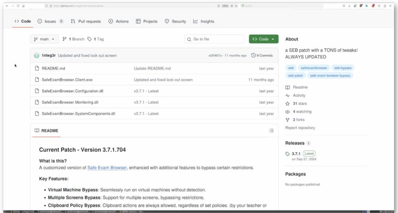Click the bookmark star in address bar
398x213 pixels.
236,6
